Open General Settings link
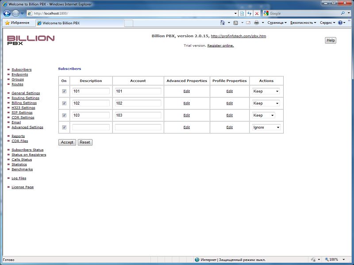The width and height of the screenshot is (354, 265). pos(26,93)
